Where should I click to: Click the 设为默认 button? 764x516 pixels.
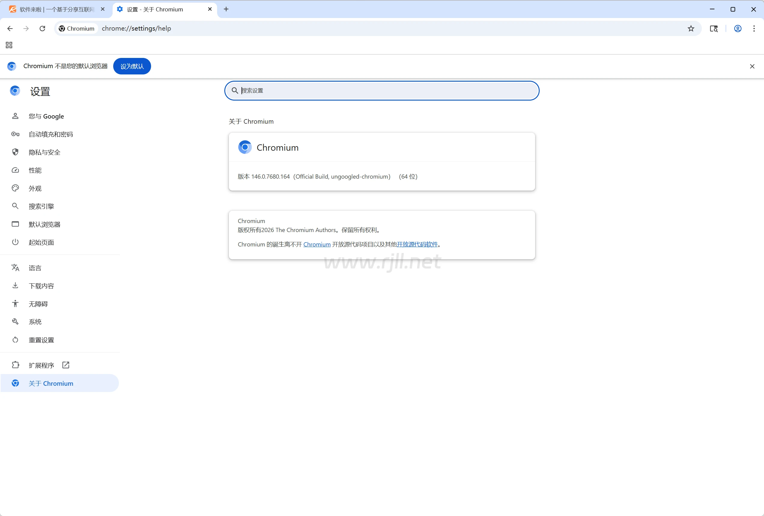(x=132, y=66)
